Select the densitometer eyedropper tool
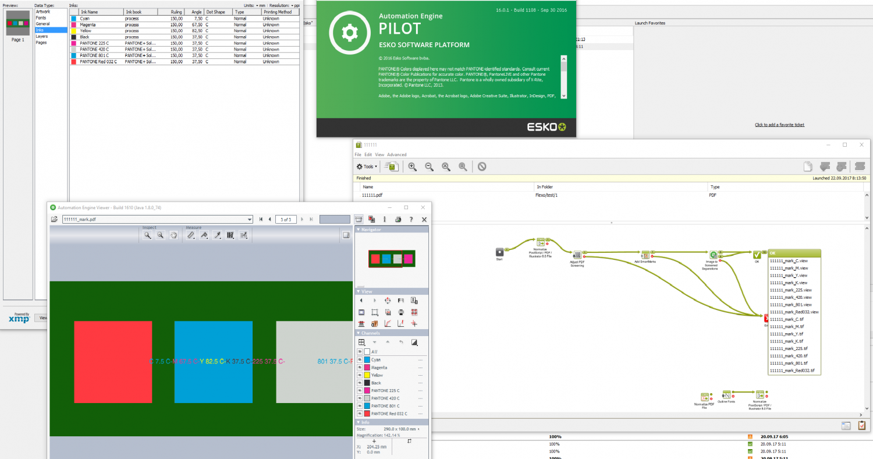Screen dimensions: 873x459 (x=217, y=235)
